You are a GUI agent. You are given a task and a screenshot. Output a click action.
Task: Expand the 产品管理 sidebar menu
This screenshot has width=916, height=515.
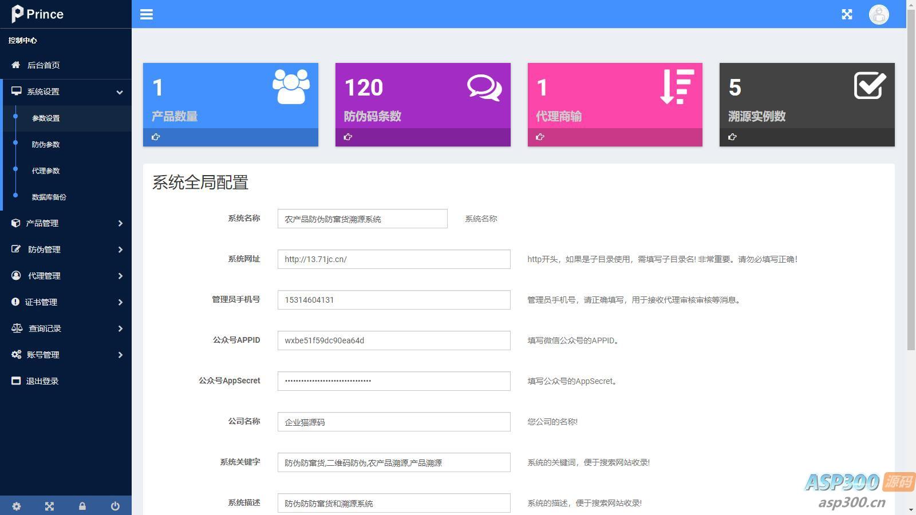click(x=66, y=223)
